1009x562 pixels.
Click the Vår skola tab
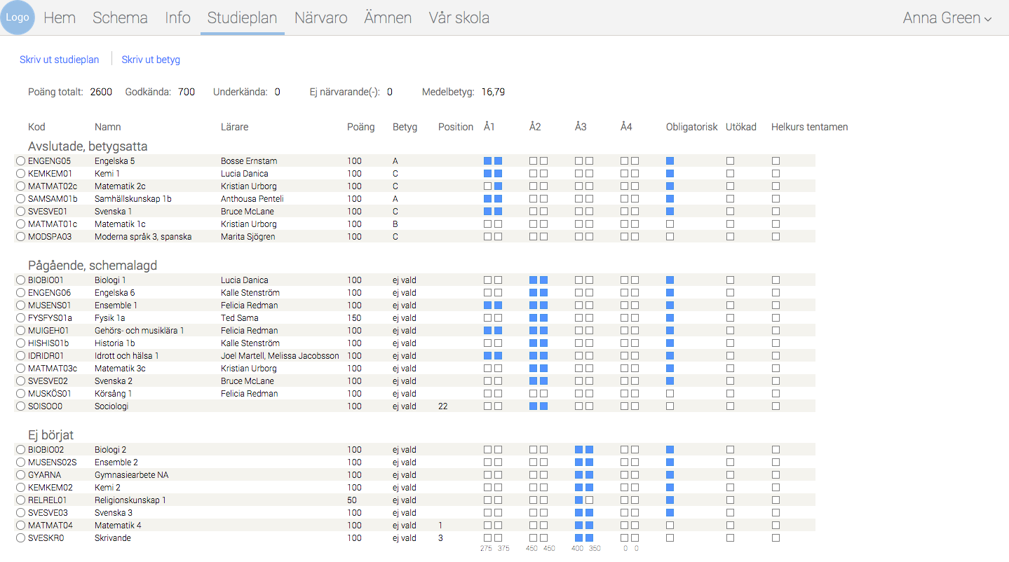459,18
